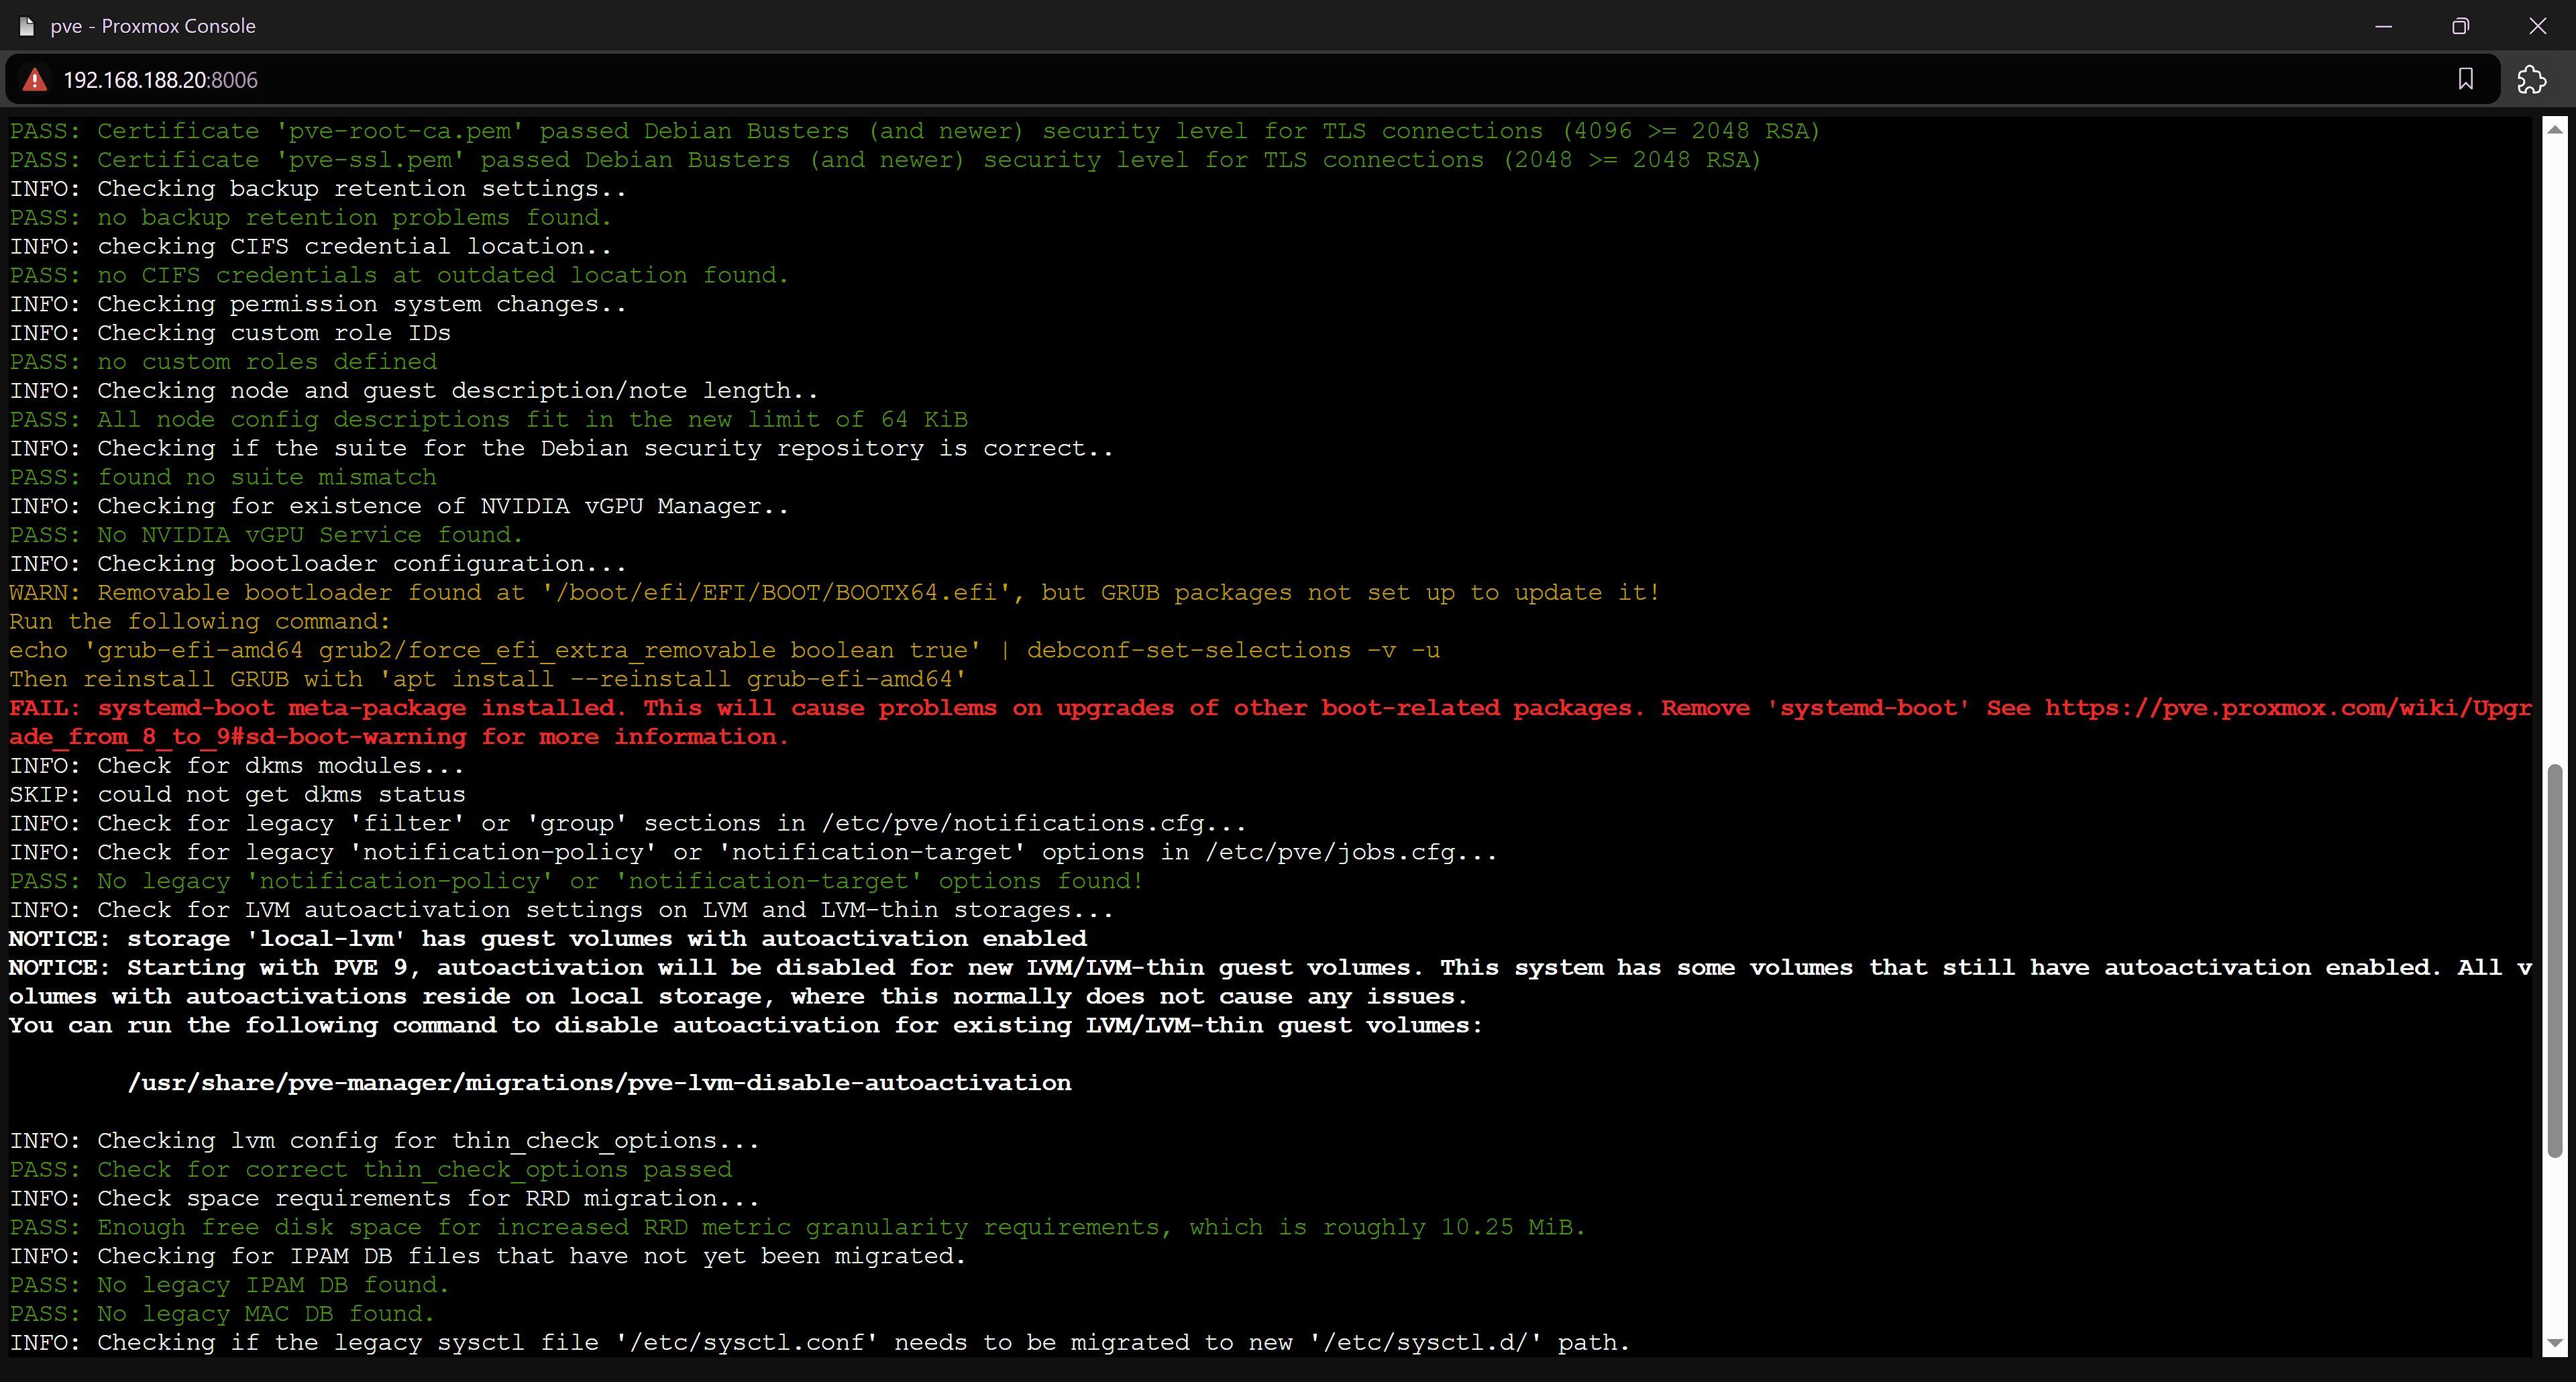Click the INFO: Debian security repository suite line
This screenshot has height=1382, width=2576.
561,448
